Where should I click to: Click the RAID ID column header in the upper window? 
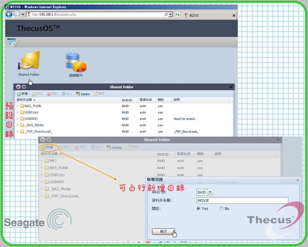(127, 100)
